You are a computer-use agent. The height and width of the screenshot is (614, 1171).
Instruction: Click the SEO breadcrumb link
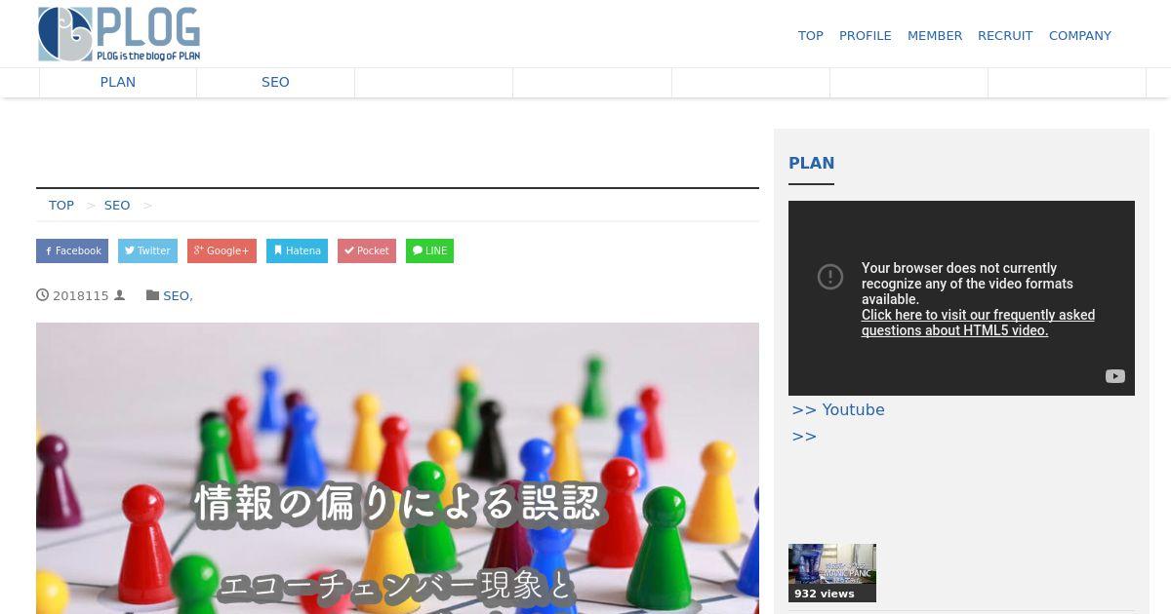[x=117, y=205]
